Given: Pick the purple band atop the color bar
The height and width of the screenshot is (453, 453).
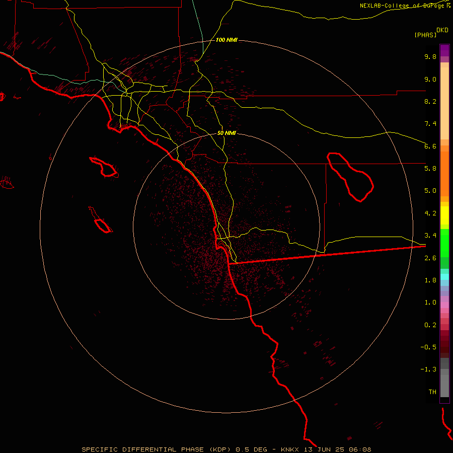Looking at the screenshot, I should (x=444, y=50).
